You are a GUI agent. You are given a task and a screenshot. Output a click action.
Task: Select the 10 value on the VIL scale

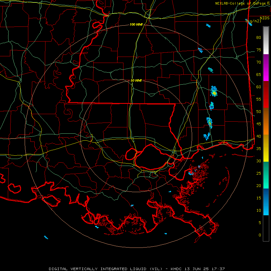click(x=259, y=210)
